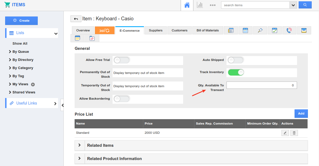Click the Minimum Order Qty. column header
The width and height of the screenshot is (319, 166).
263,124
